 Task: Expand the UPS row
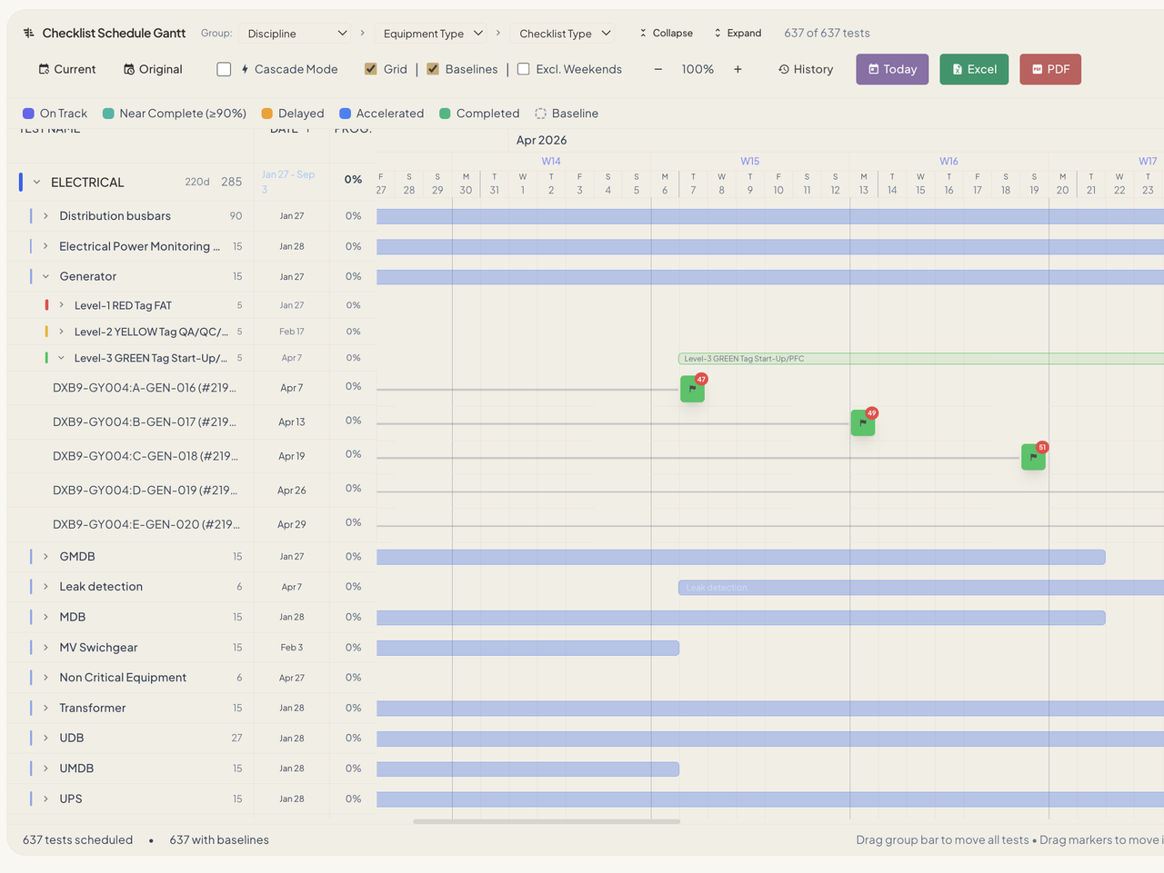(45, 799)
